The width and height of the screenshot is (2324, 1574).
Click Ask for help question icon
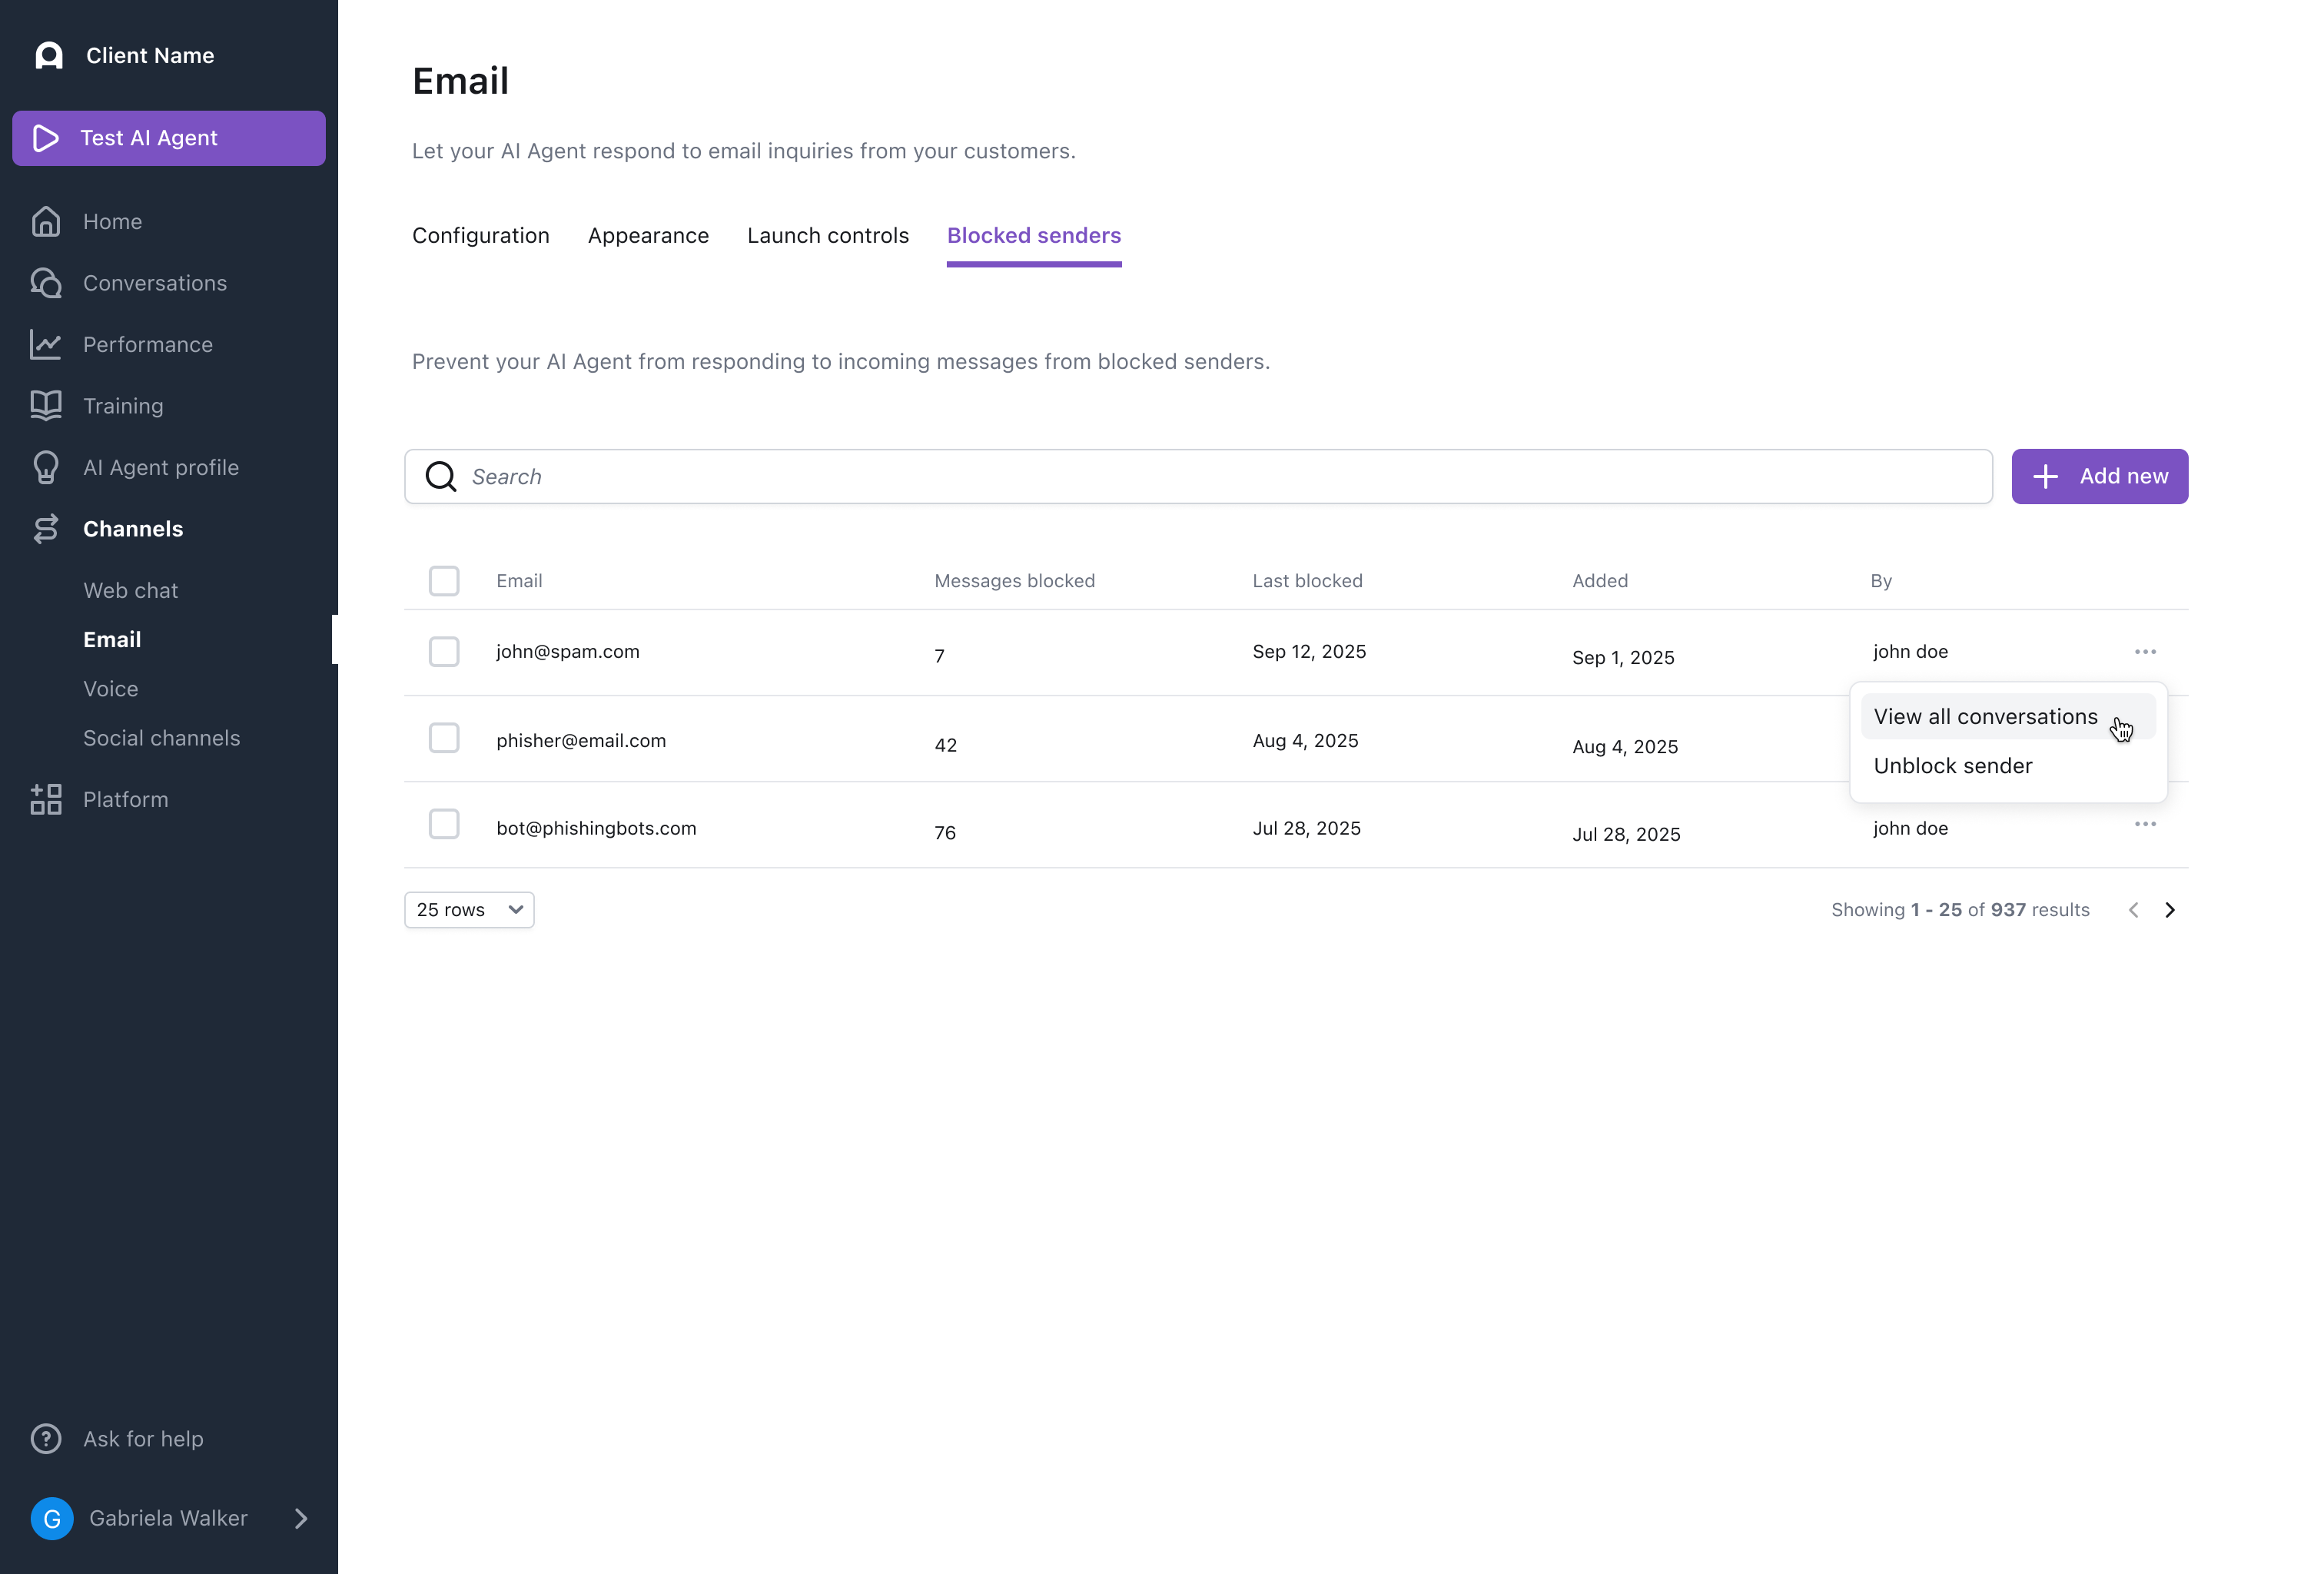coord(46,1438)
